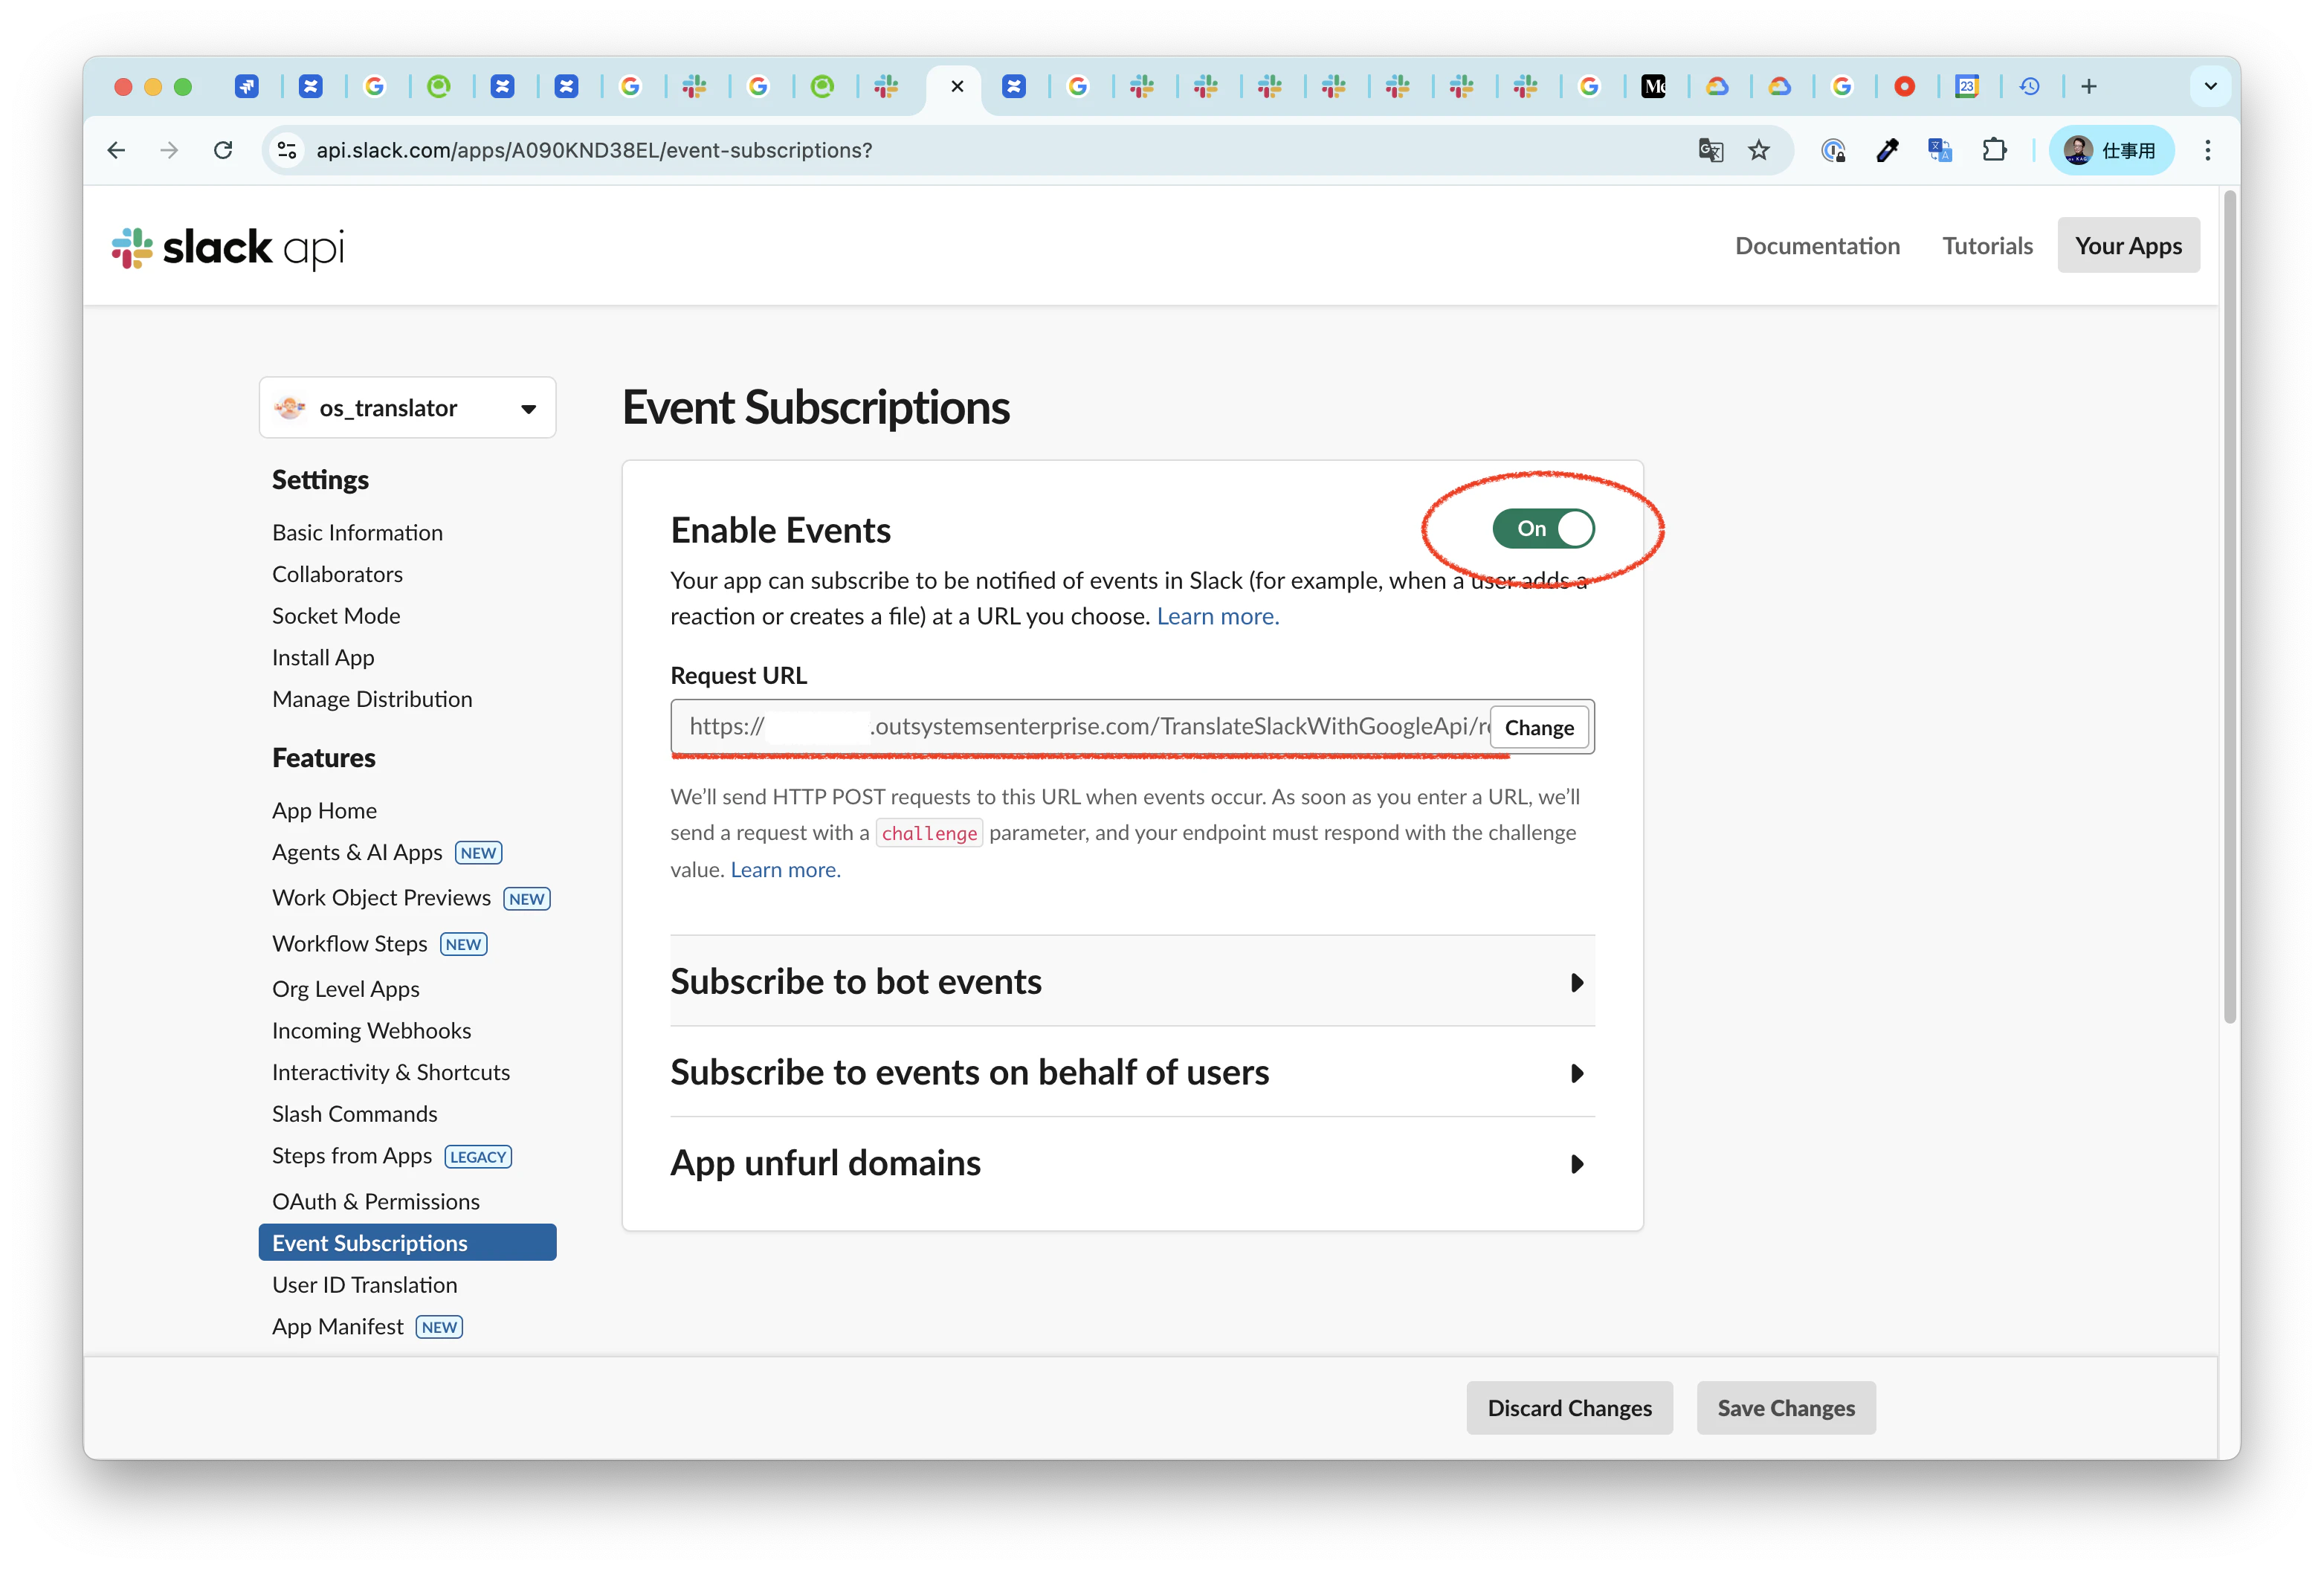Image resolution: width=2324 pixels, height=1570 pixels.
Task: Expand Subscribe to bot events section
Action: (x=1132, y=982)
